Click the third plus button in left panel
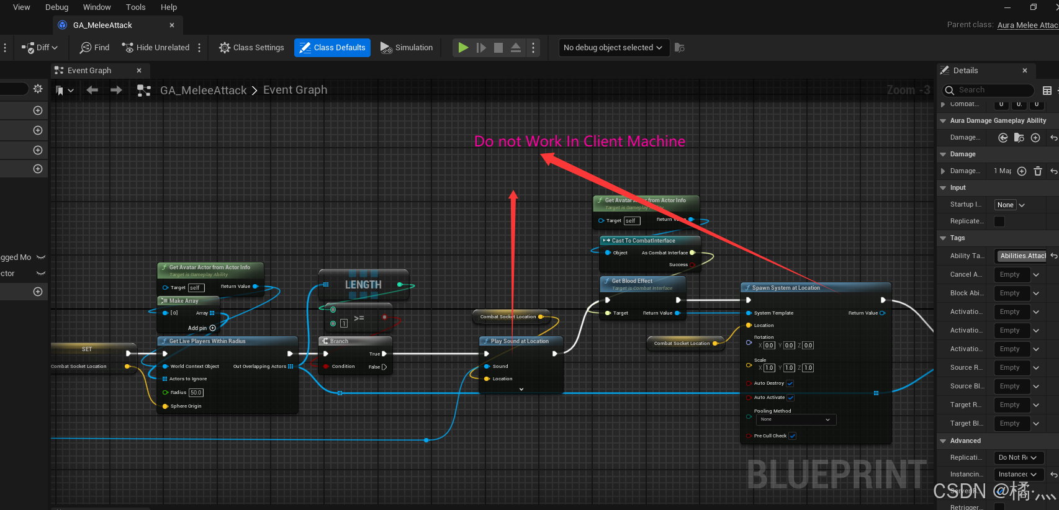 coord(38,150)
